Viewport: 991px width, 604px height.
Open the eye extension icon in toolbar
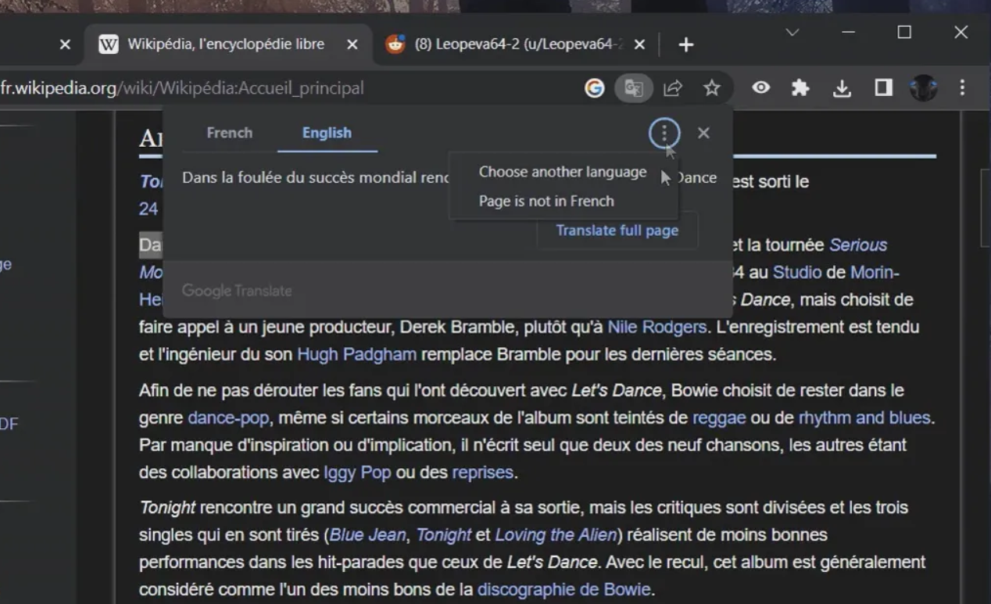(761, 88)
